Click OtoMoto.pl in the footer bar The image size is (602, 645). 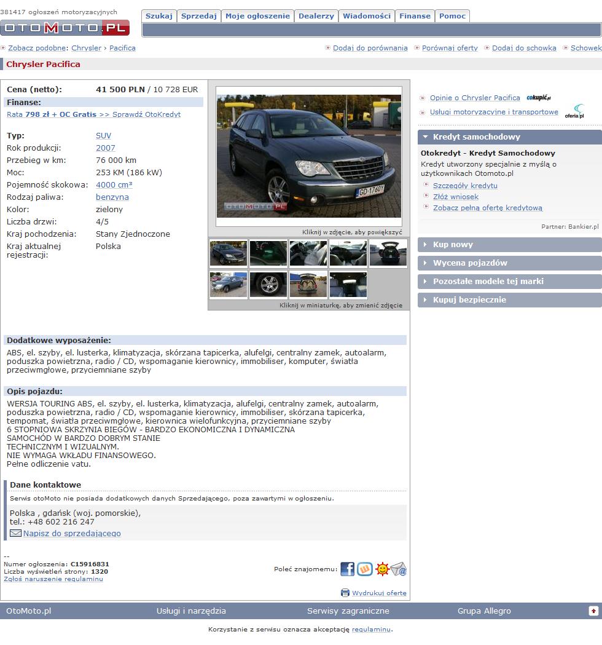29,611
